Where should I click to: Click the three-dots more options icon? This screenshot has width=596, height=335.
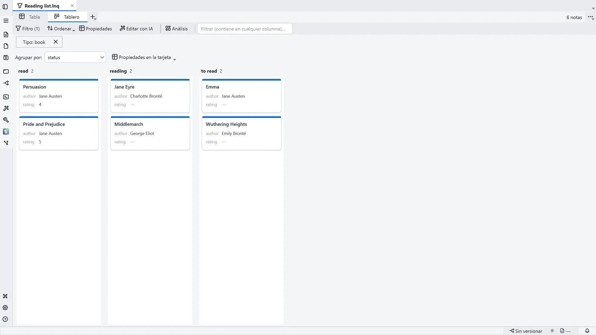tap(591, 17)
